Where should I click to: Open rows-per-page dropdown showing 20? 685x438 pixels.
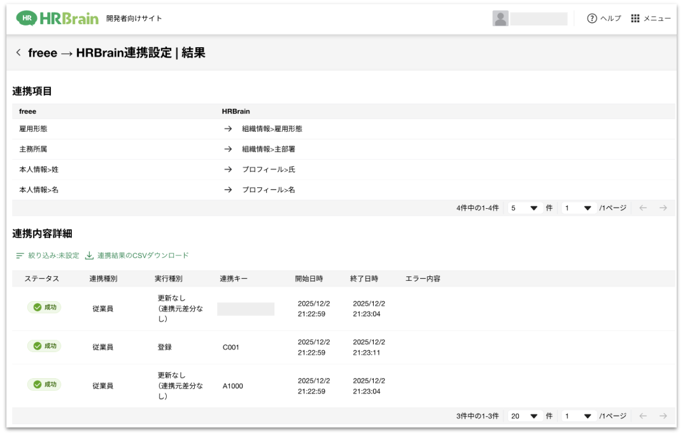point(524,416)
